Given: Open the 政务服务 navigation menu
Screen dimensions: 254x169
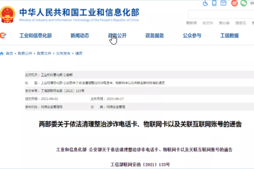Looking at the screenshot, I should (x=155, y=35).
